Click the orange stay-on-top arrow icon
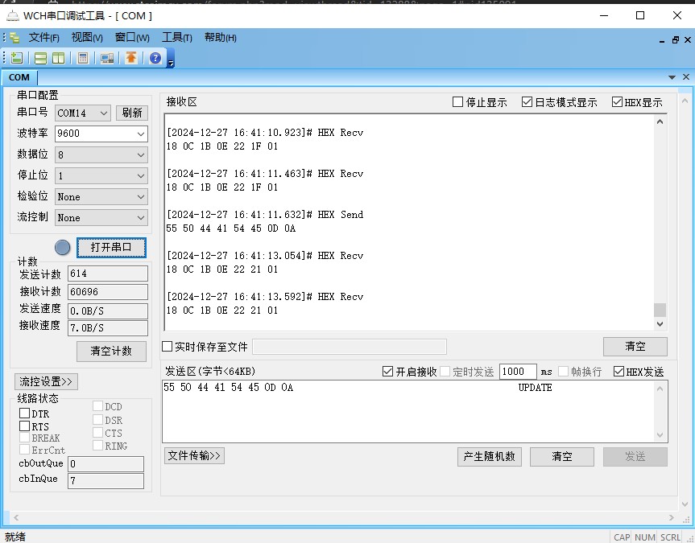 tap(130, 58)
